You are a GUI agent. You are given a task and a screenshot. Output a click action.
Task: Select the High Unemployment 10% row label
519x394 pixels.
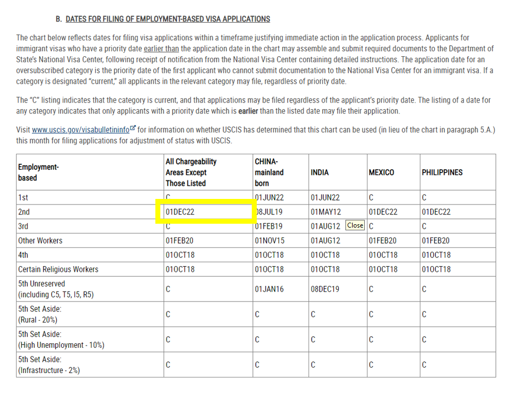[61, 339]
